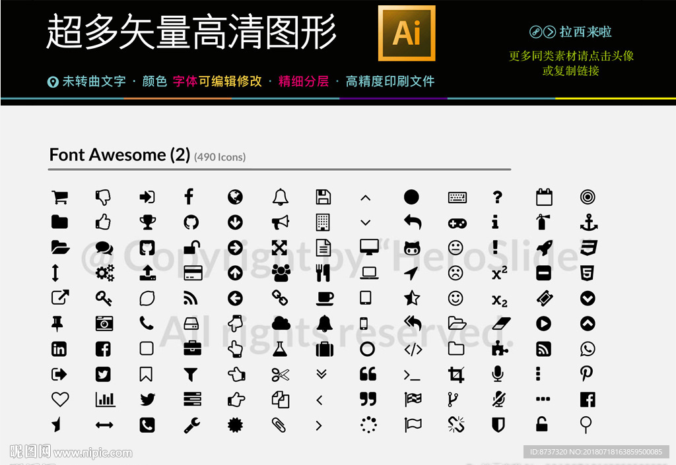Click the shopping cart icon
Image resolution: width=676 pixels, height=465 pixels.
[x=59, y=197]
